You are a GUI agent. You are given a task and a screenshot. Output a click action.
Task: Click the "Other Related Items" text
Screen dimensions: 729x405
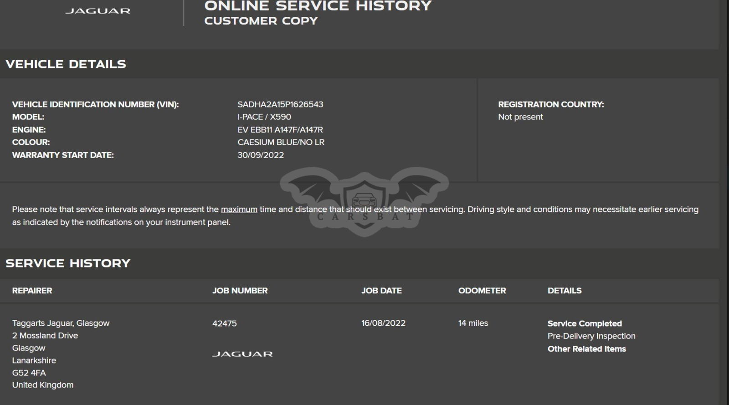point(586,349)
